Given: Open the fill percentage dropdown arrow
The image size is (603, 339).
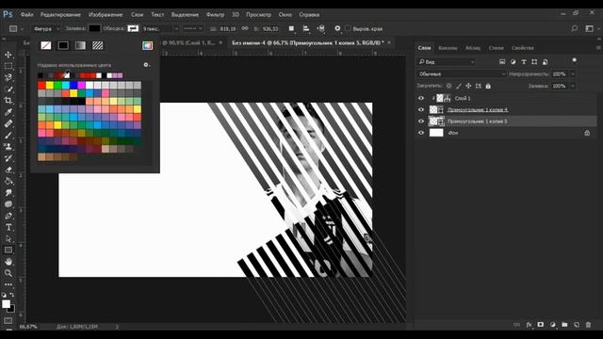Looking at the screenshot, I should coord(573,86).
